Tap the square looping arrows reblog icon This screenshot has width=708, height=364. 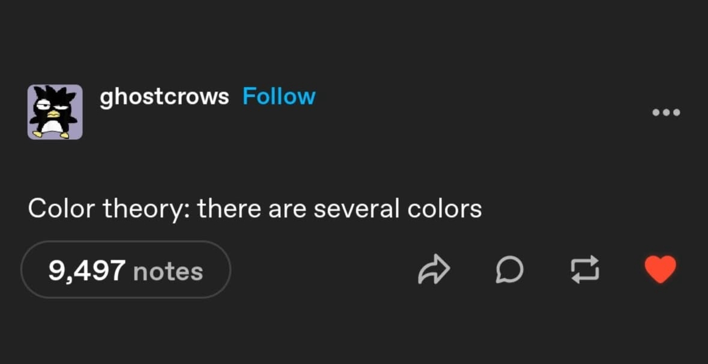585,270
